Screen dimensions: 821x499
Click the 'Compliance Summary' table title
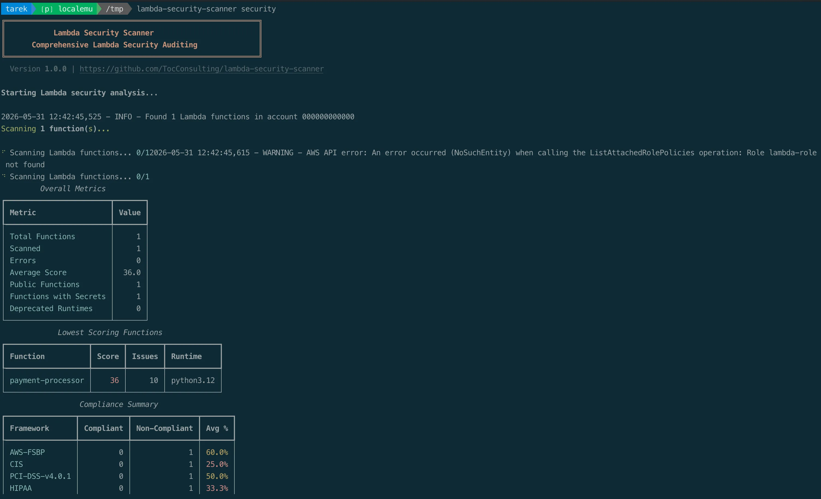pos(119,404)
